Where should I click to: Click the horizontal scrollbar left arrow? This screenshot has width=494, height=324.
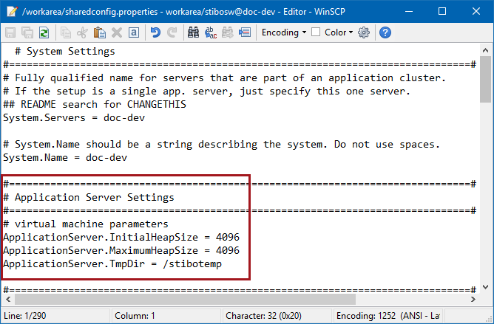click(8, 299)
